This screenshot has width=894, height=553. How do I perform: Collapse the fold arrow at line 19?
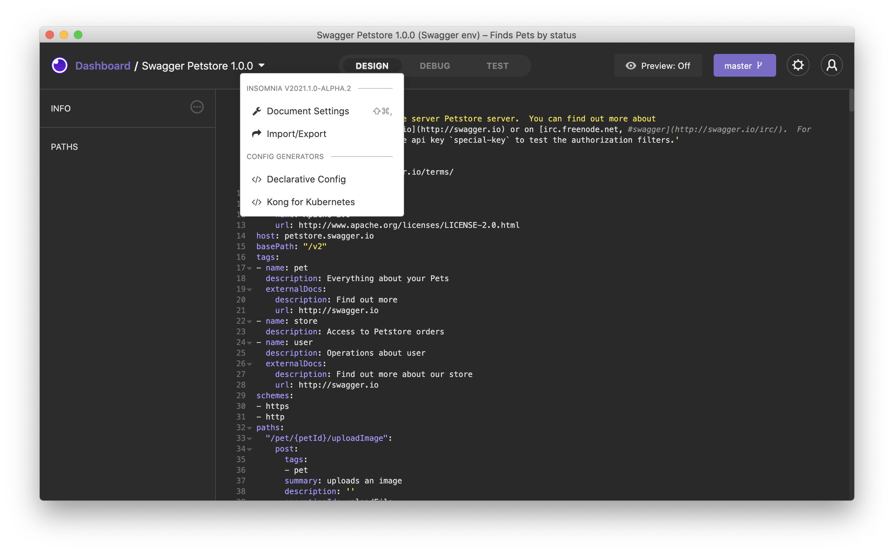[250, 290]
